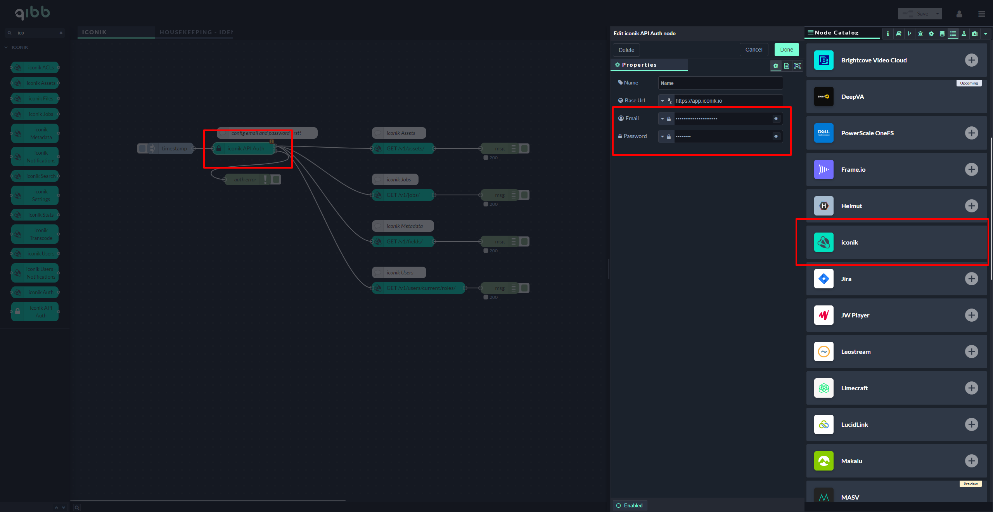The width and height of the screenshot is (993, 512).
Task: Cancel editing the iconik node
Action: click(x=753, y=50)
